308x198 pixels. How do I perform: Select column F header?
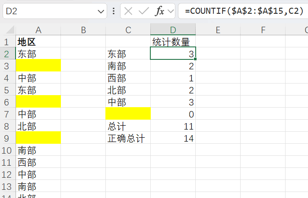263,30
